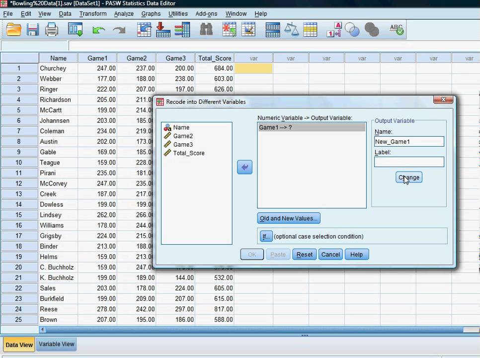This screenshot has height=358, width=480.
Task: Switch to the Data View tab
Action: click(x=19, y=345)
